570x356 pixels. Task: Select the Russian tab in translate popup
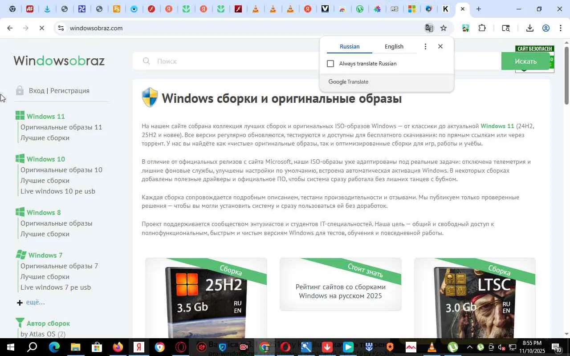(350, 46)
